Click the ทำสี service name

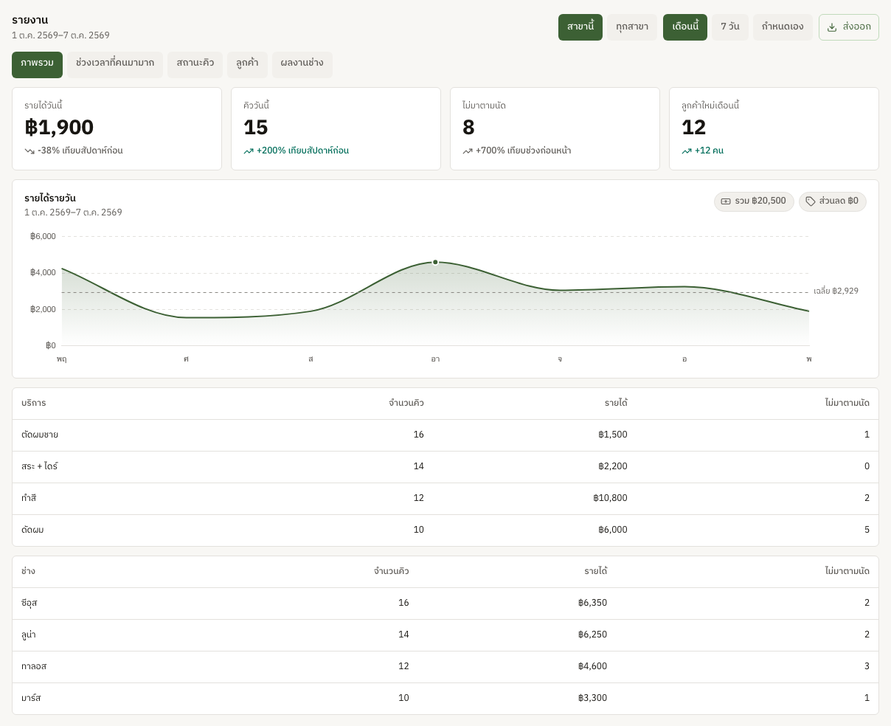[29, 499]
